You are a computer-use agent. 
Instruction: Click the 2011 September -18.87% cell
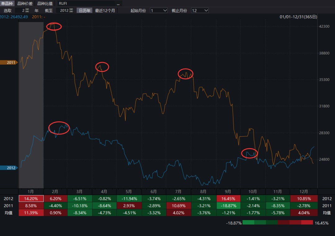click(x=228, y=206)
